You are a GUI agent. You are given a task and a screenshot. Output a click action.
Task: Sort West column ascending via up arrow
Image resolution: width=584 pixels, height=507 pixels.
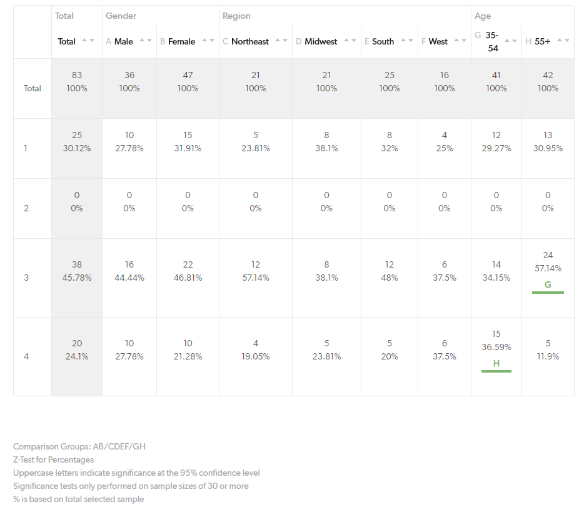click(x=456, y=41)
